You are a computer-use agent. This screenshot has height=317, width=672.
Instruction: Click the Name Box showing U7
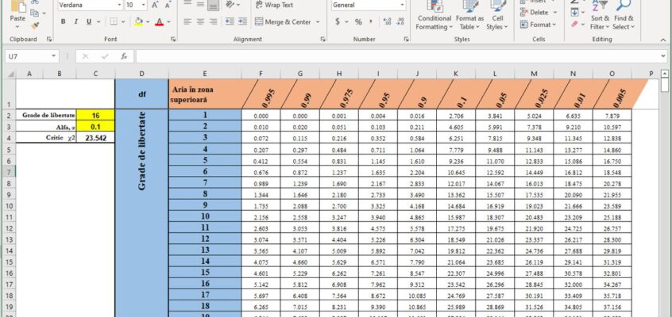pos(28,56)
